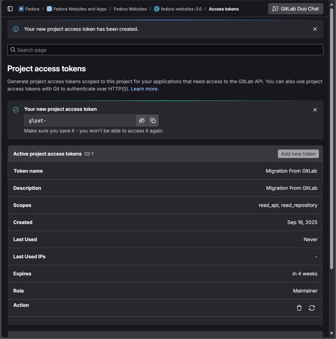Open GitLab Duo Chat
This screenshot has height=339, width=336.
tap(295, 8)
